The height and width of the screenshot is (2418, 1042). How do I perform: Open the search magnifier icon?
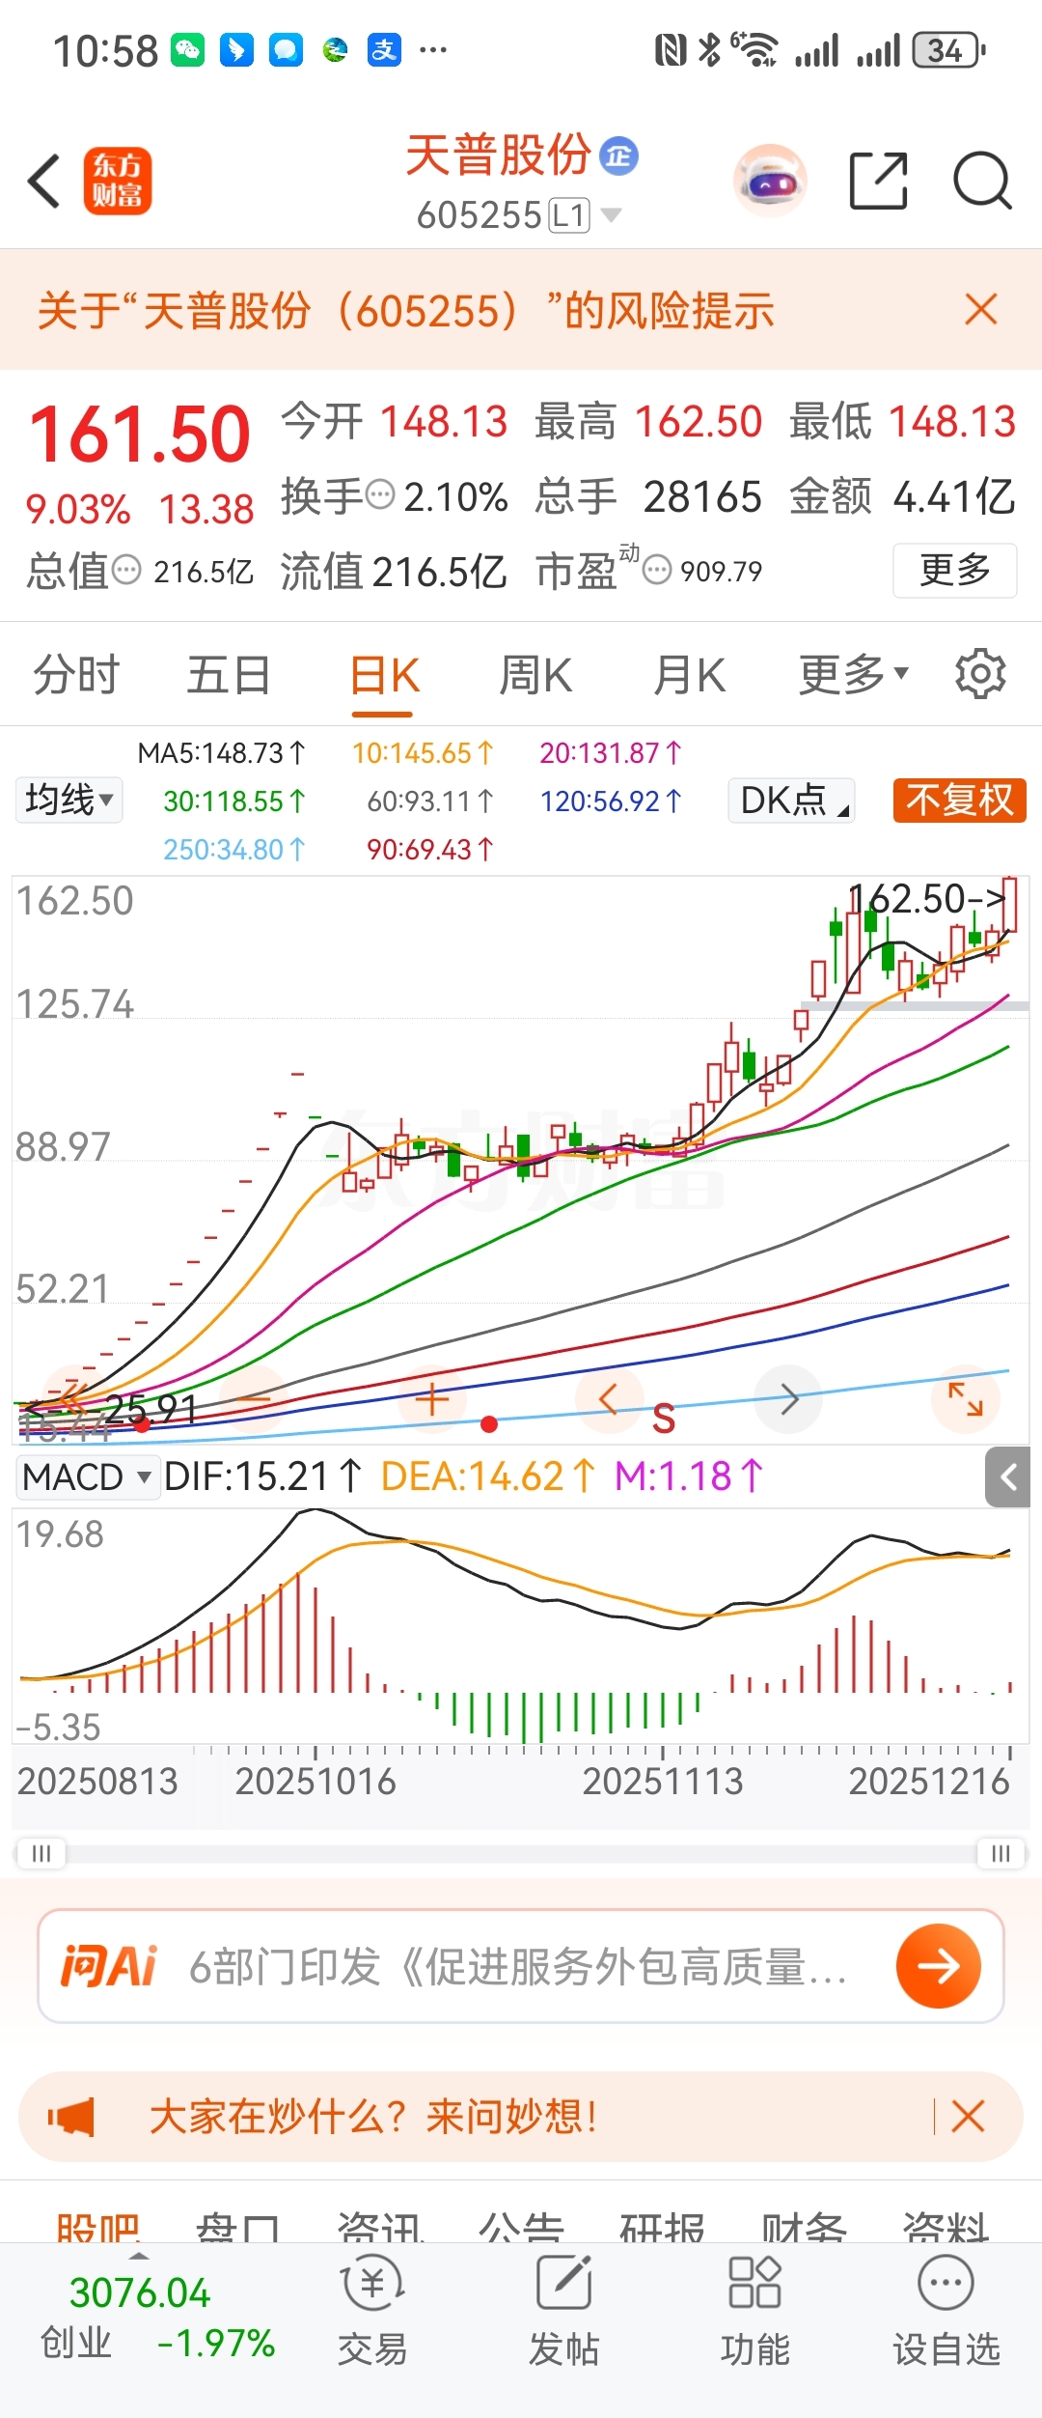(x=982, y=181)
